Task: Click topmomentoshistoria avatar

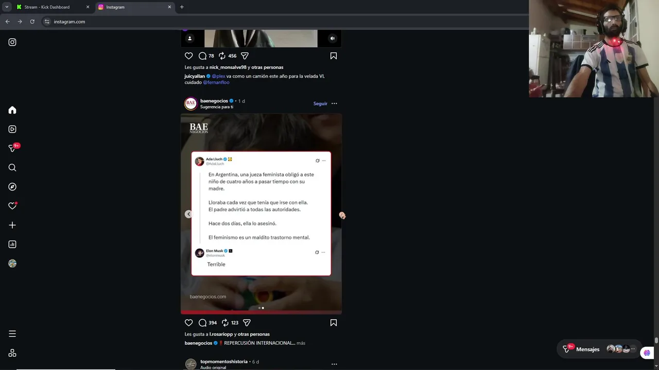Action: click(x=190, y=364)
